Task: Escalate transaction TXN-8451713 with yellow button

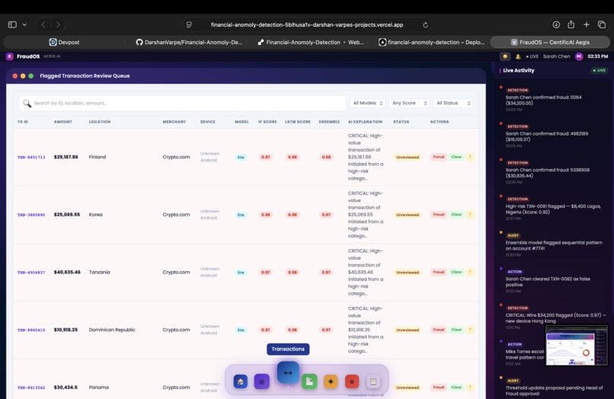Action: pyautogui.click(x=470, y=157)
